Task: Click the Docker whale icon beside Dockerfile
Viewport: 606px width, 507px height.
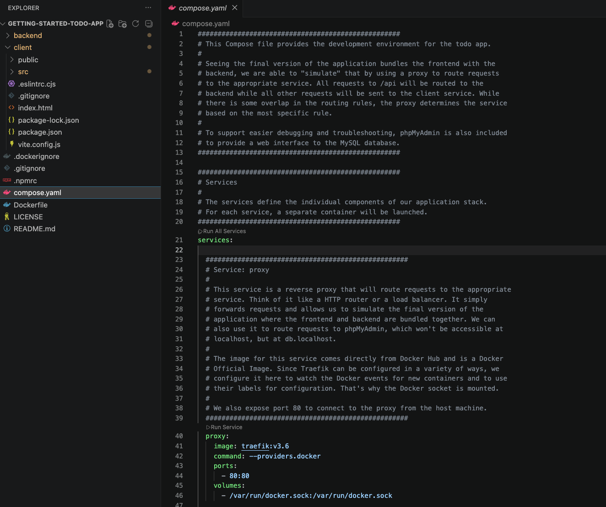Action: 7,205
